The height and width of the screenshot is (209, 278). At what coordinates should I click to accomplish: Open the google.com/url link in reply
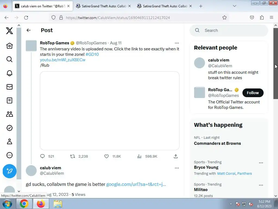pyautogui.click(x=136, y=184)
